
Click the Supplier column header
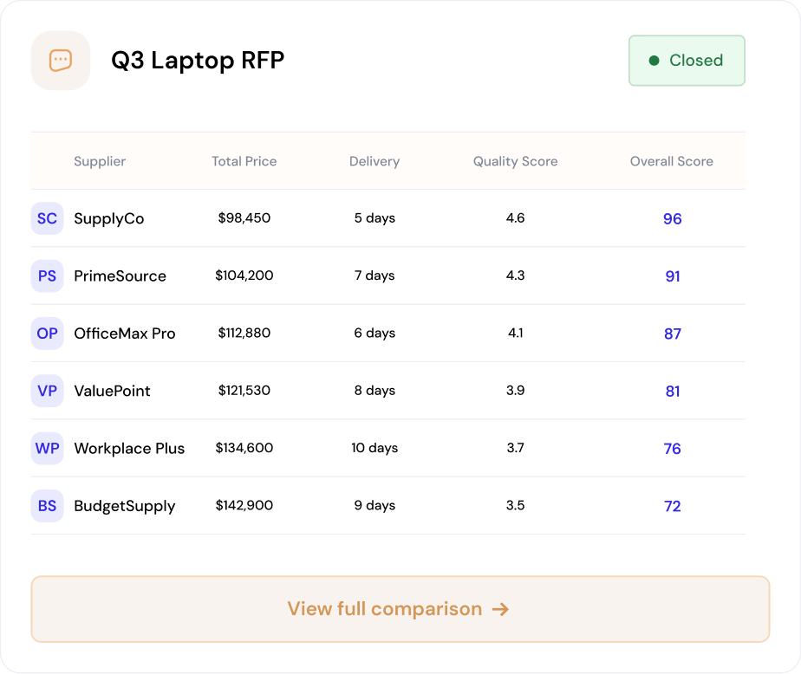pyautogui.click(x=100, y=161)
